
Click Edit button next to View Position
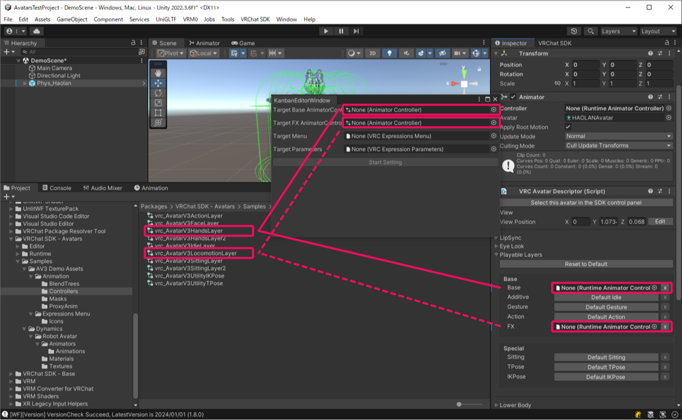660,222
